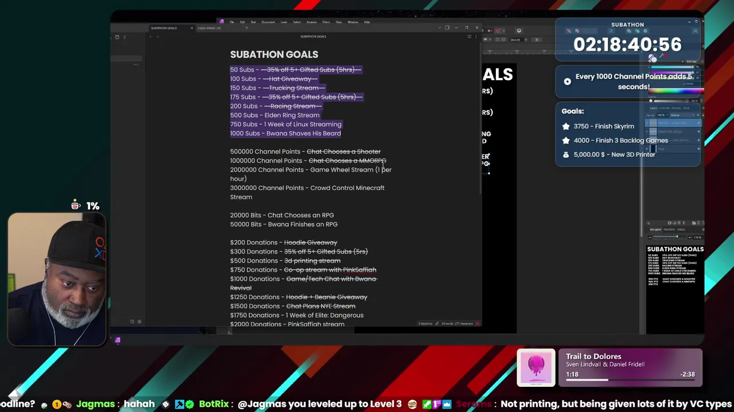Switch to the History panel tab

tap(681, 229)
